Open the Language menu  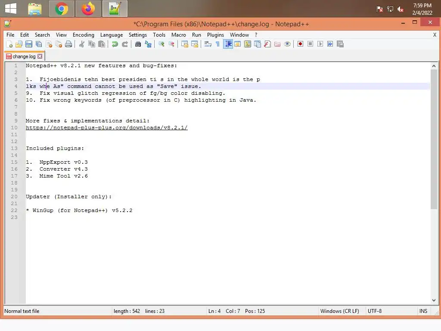(112, 35)
